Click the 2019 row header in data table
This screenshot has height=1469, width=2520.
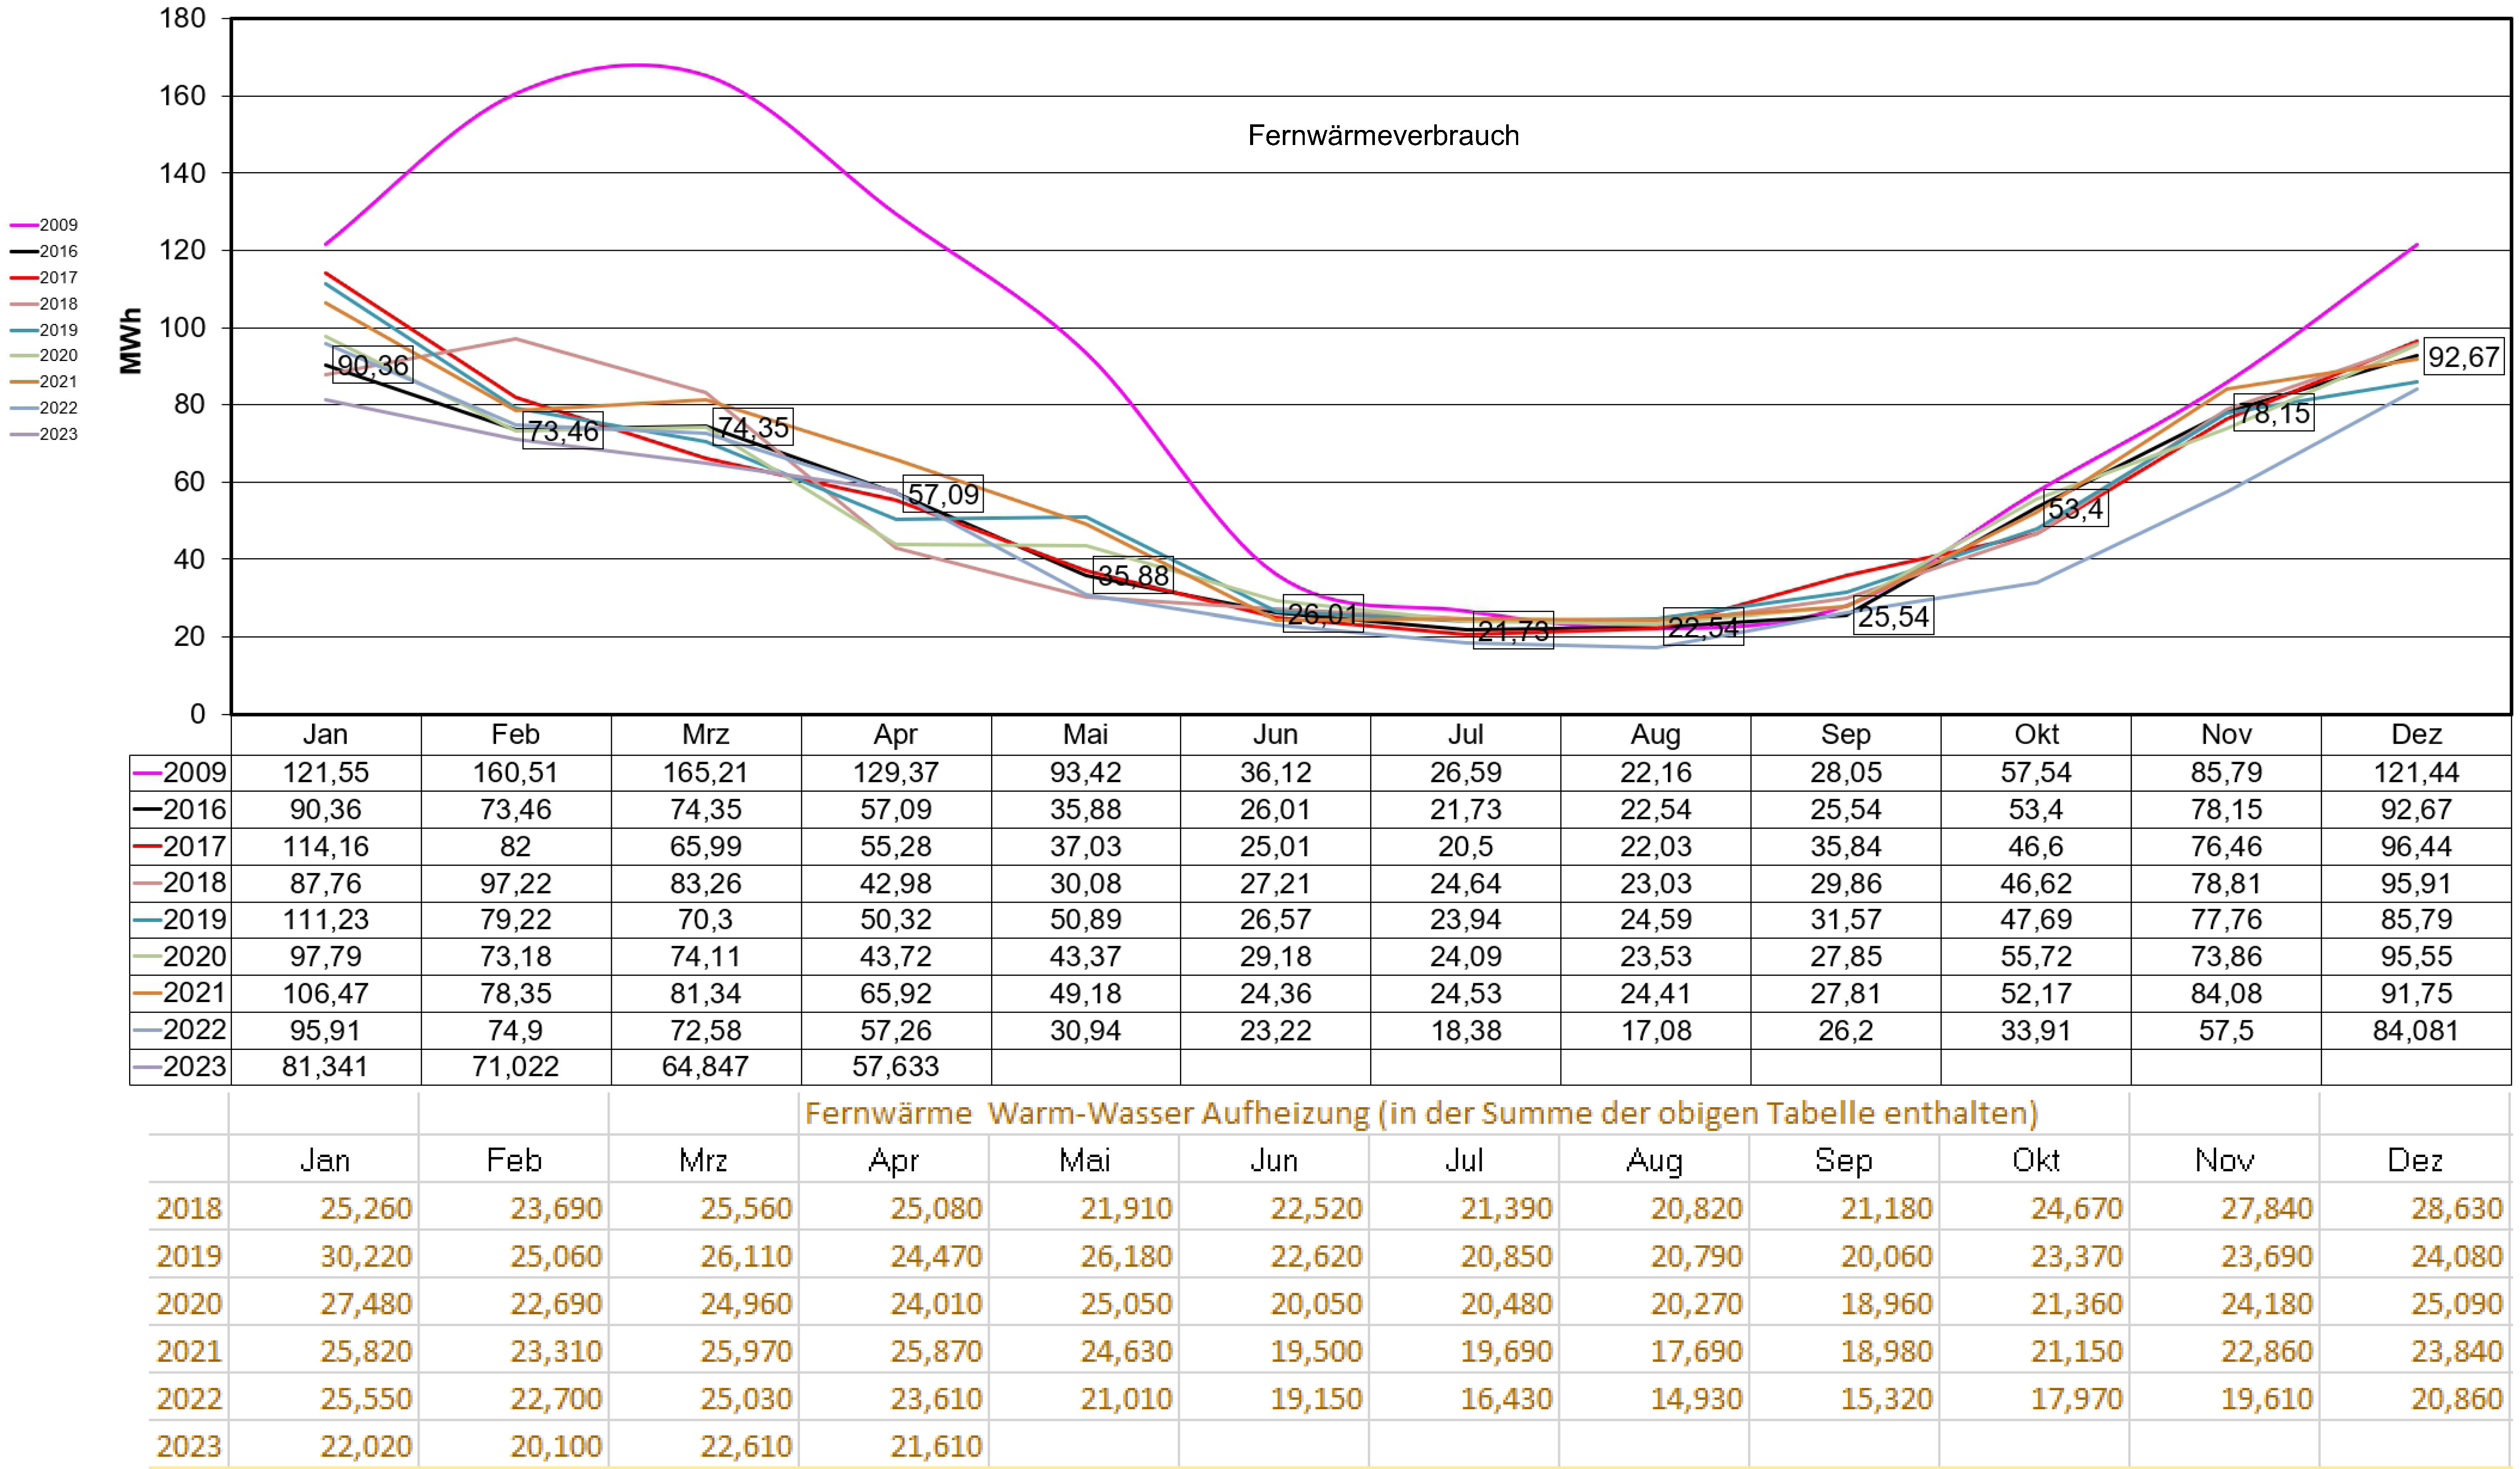pos(181,920)
